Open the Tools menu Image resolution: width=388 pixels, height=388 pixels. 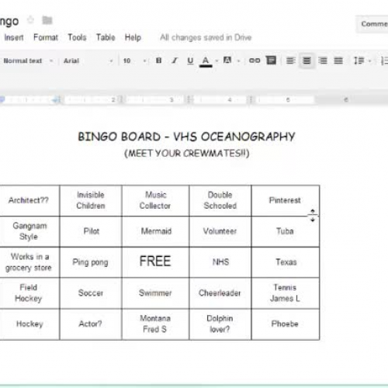[x=77, y=37]
